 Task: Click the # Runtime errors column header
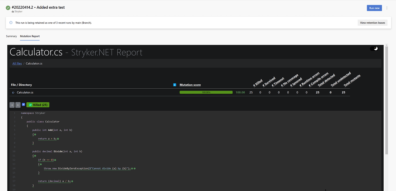pos(310,79)
